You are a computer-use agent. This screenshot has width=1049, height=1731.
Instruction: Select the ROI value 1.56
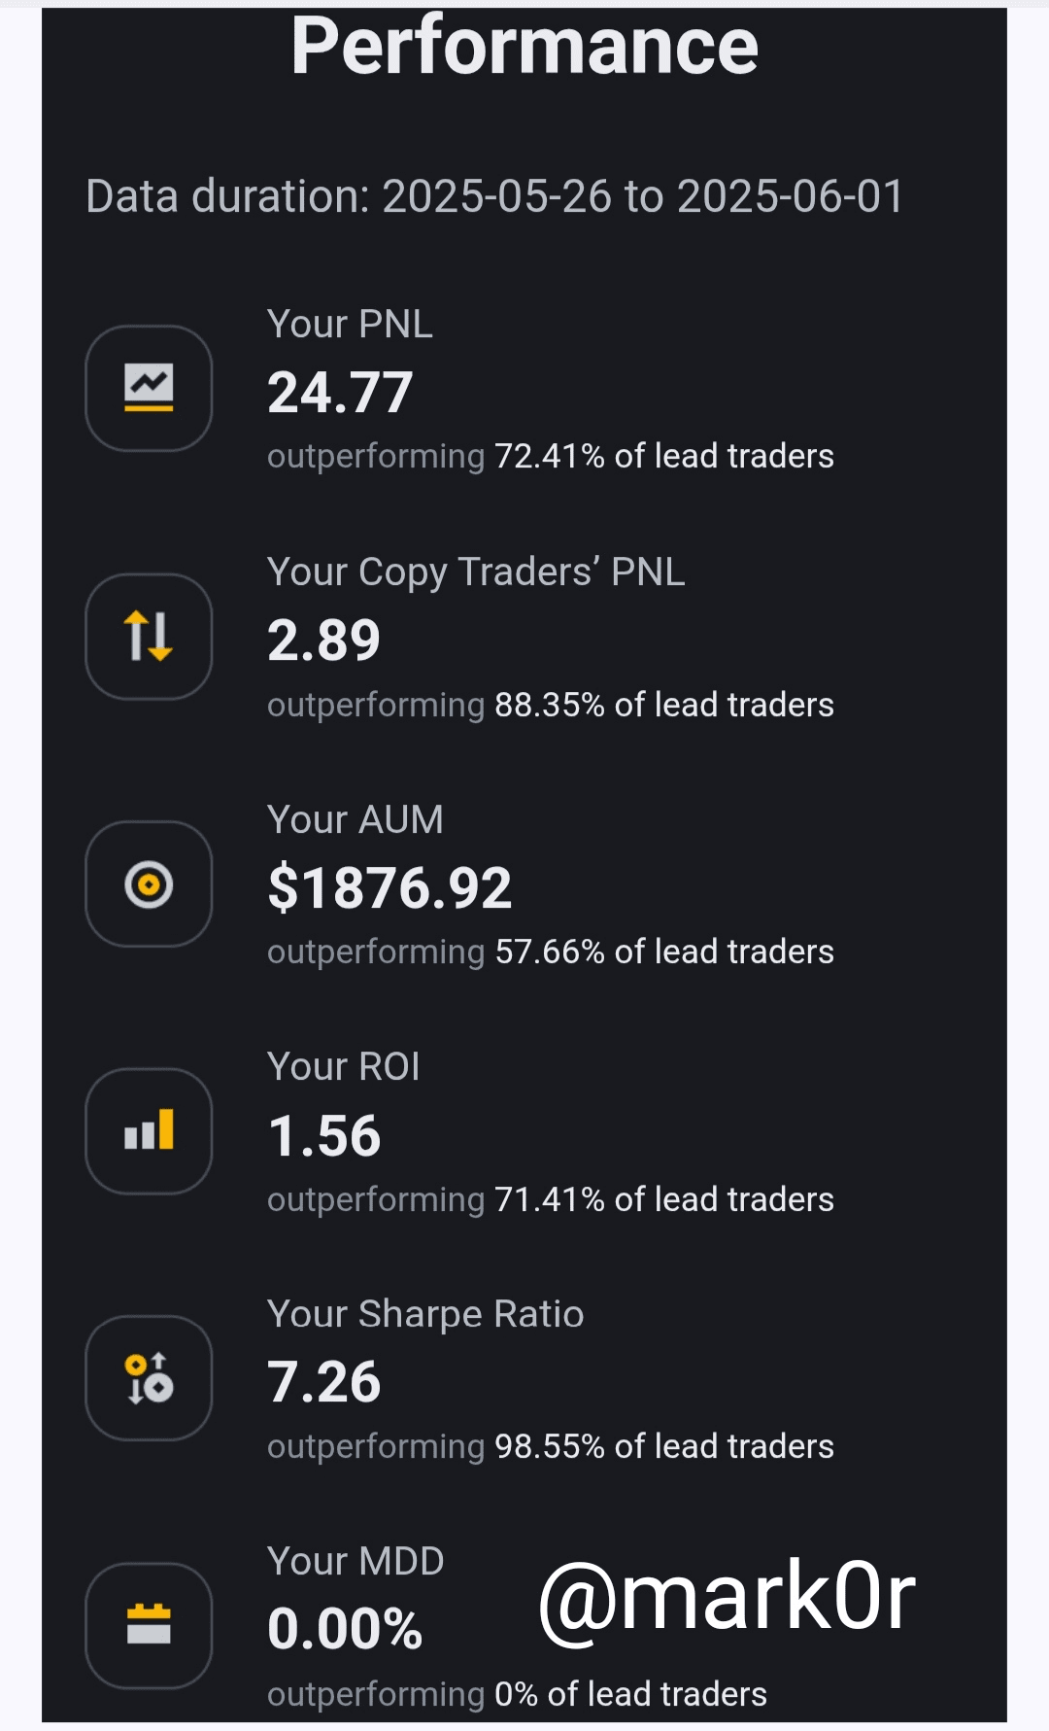(x=324, y=1135)
